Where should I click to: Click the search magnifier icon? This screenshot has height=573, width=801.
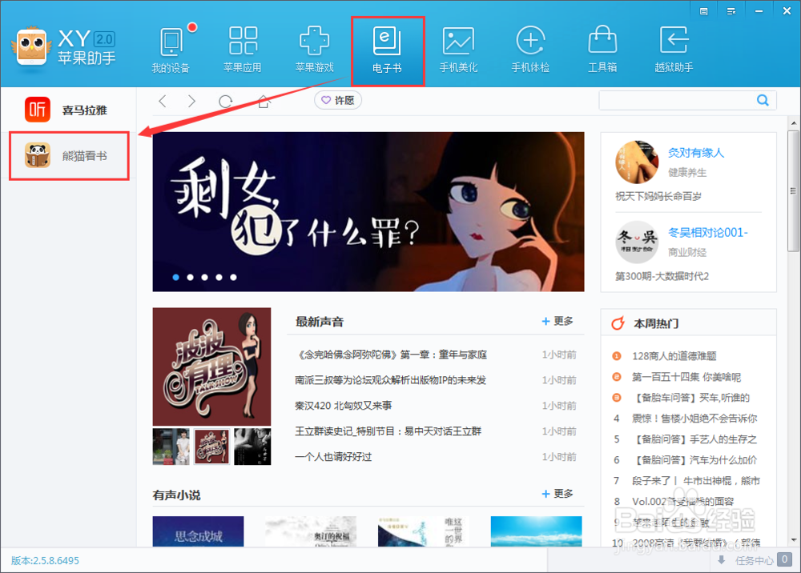click(763, 100)
